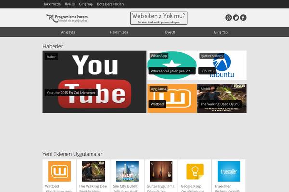The height and width of the screenshot is (192, 289).
Task: Click the 'Haberler' section heading
Action: click(53, 46)
